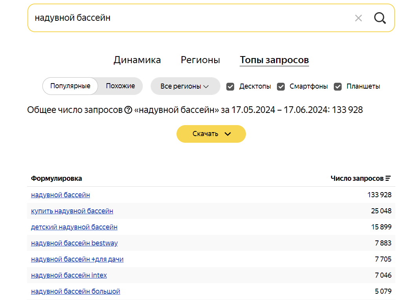Screen dimensions: 415x300
Task: Click the magnifying glass search icon
Action: click(380, 18)
